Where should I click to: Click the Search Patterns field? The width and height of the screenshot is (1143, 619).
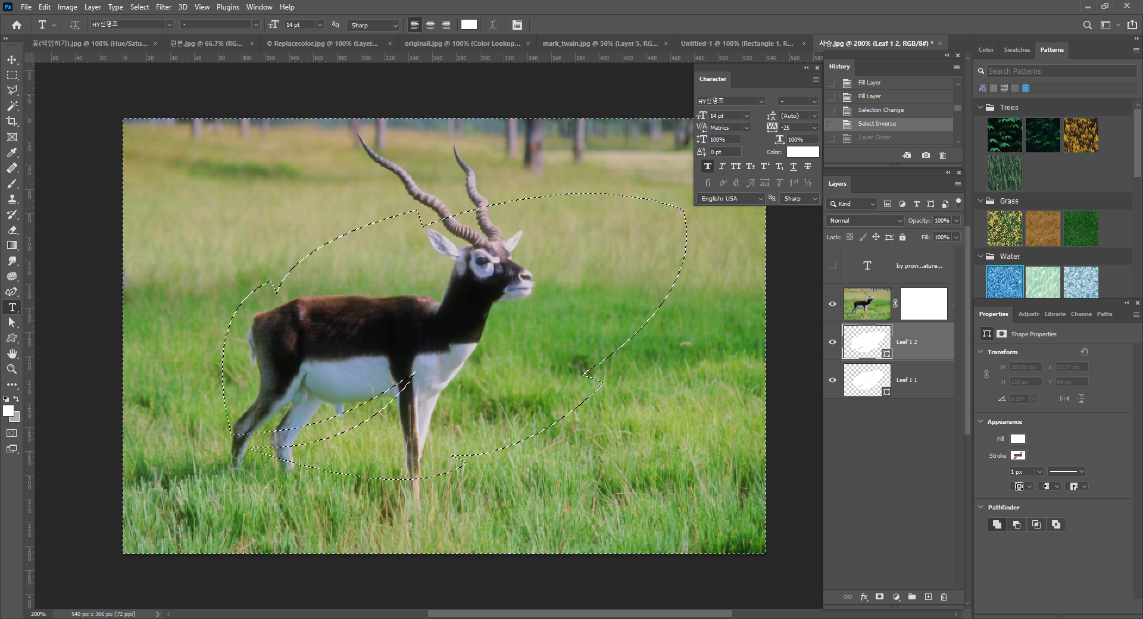point(1061,71)
